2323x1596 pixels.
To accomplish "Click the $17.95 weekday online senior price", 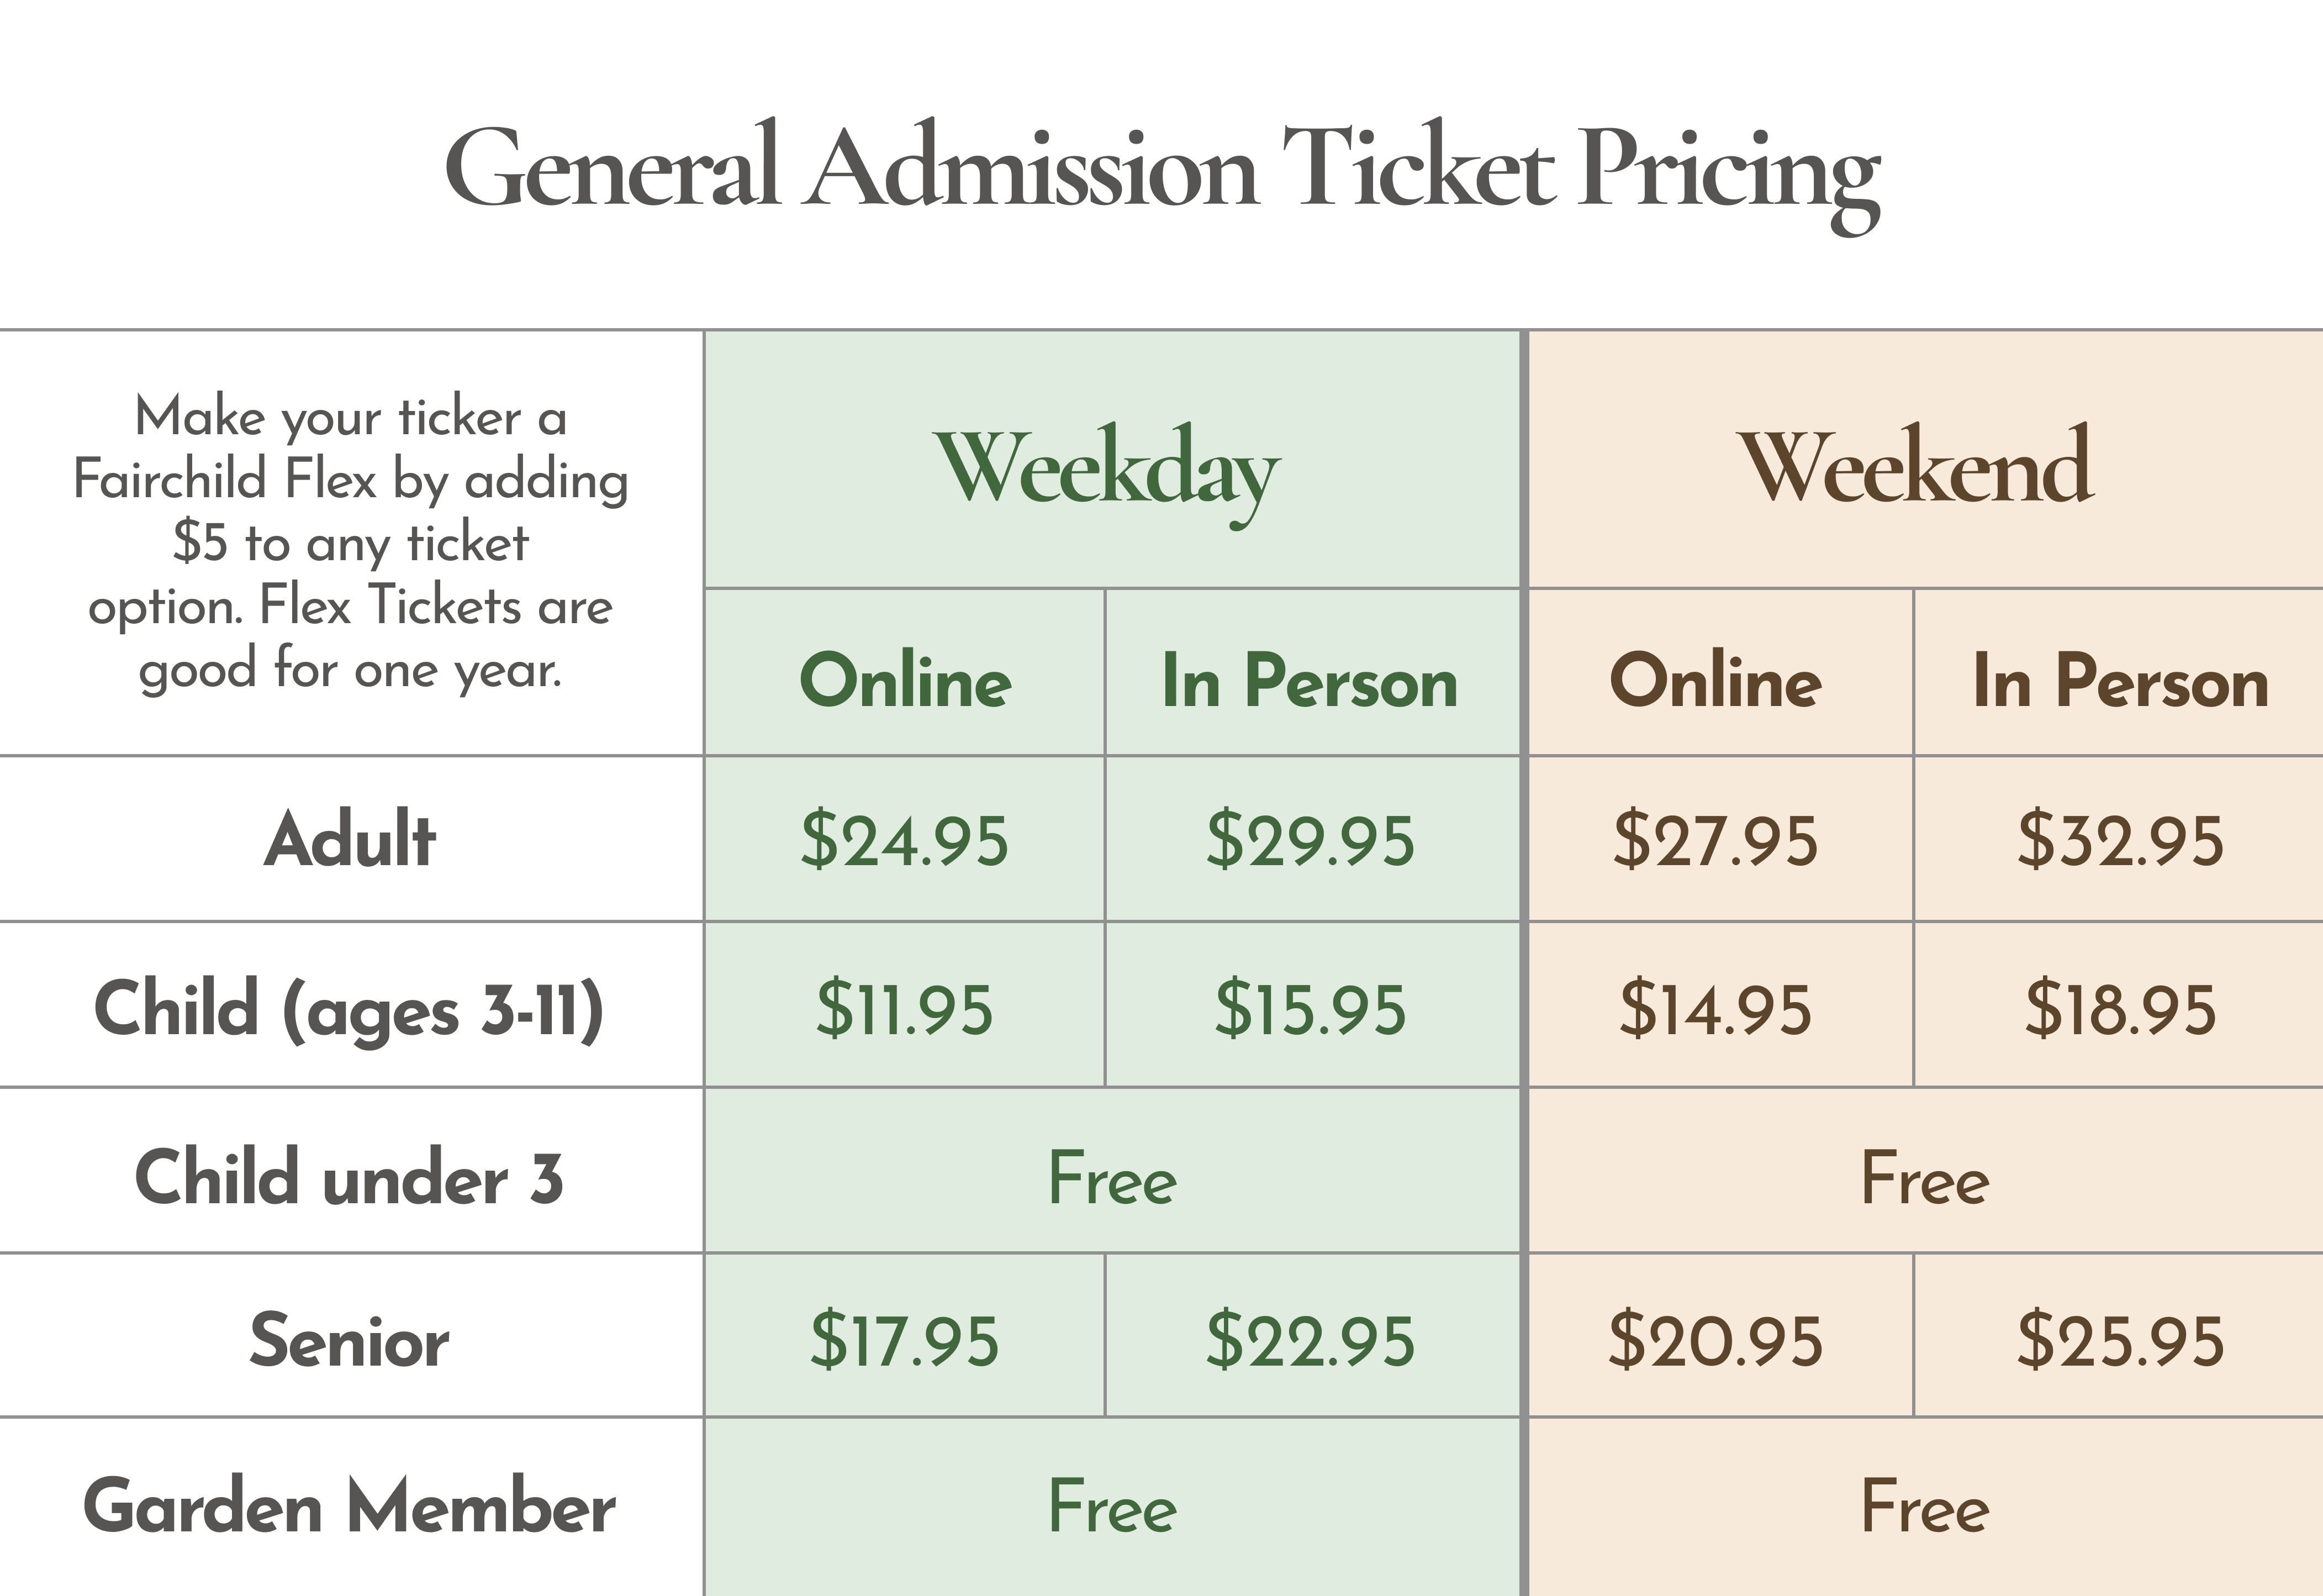I will tap(905, 1341).
